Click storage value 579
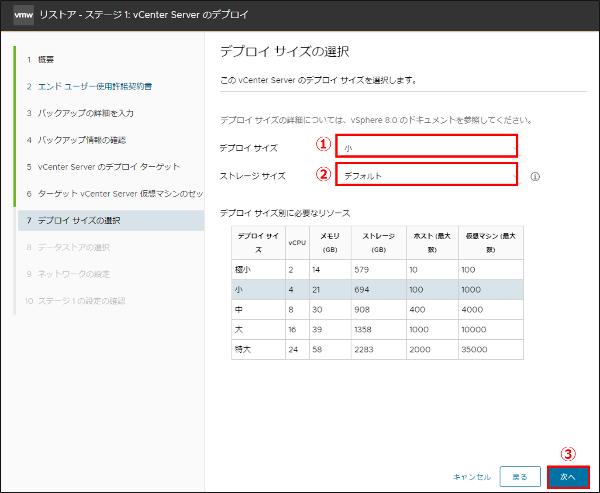 click(x=362, y=270)
